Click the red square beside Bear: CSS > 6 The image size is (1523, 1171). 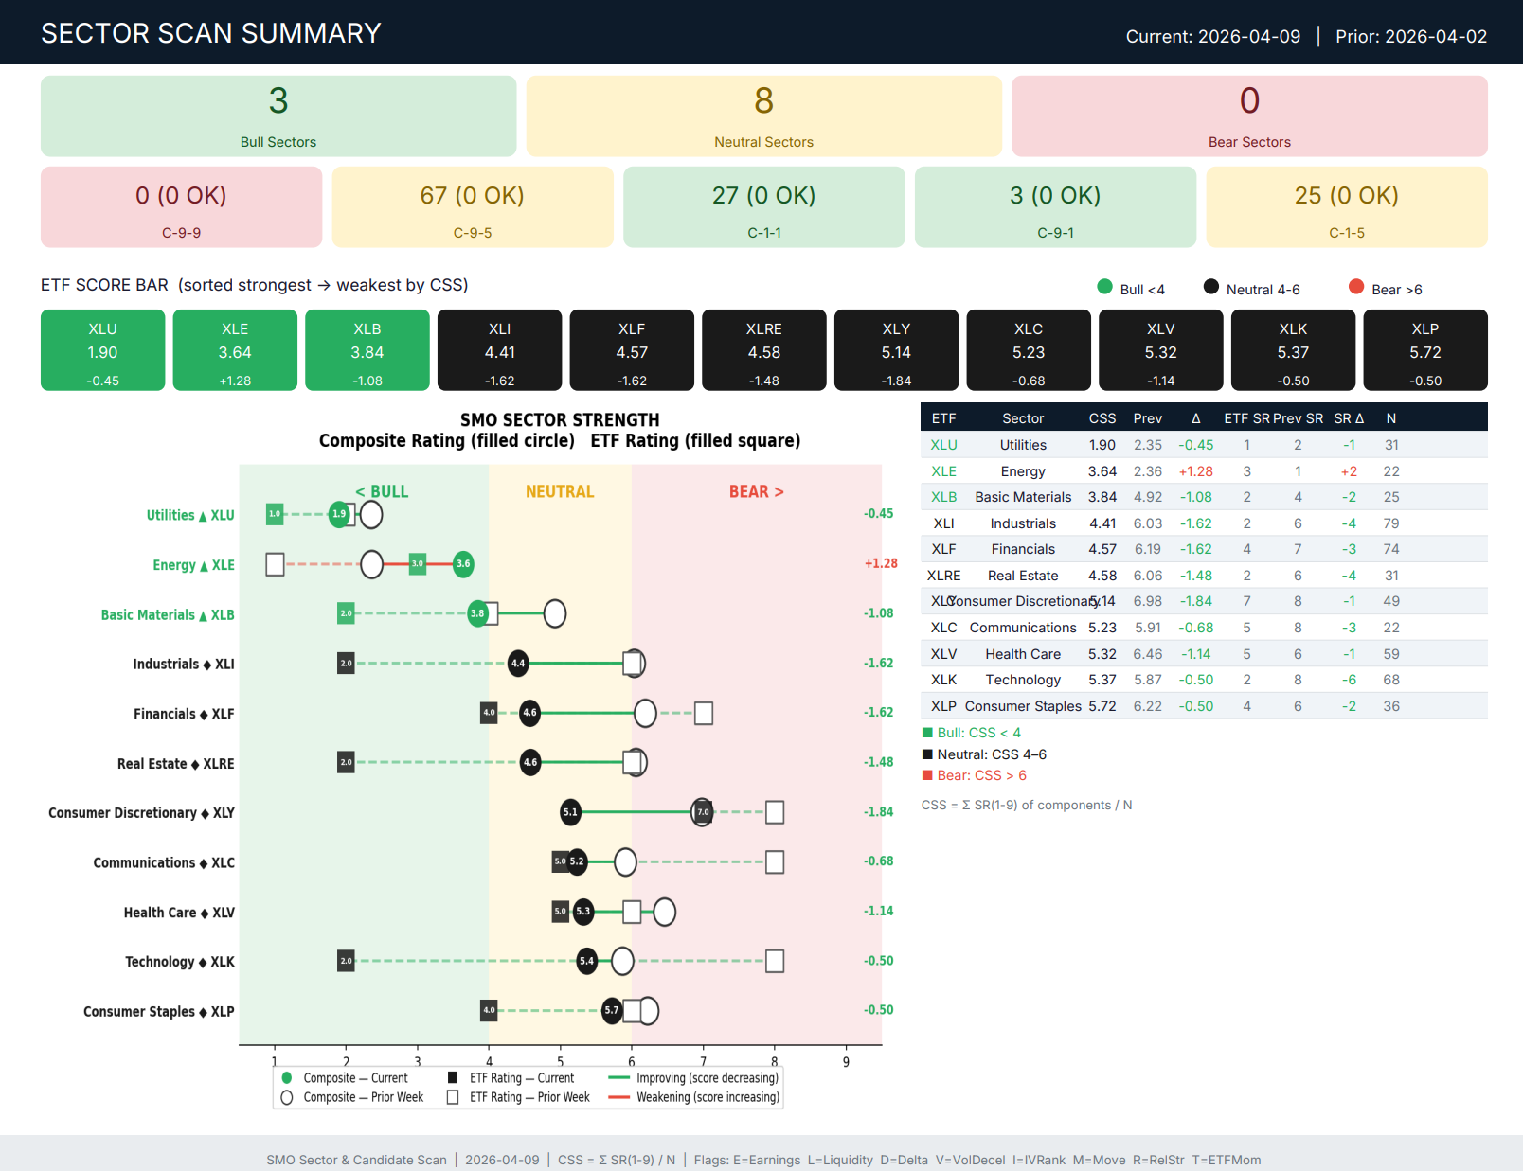[927, 775]
